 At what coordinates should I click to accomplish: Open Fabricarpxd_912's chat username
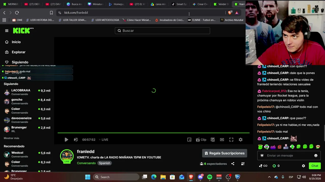point(274,91)
